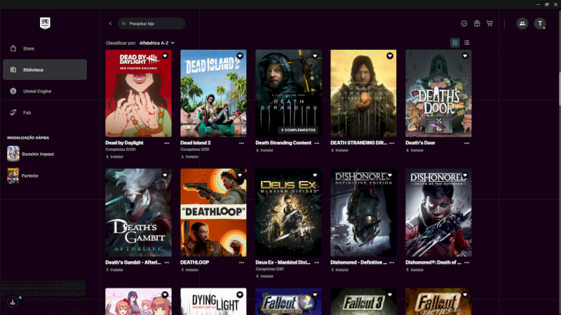The image size is (561, 315).
Task: Toggle favorite on Death's Gambit Afterlife
Action: (165, 175)
